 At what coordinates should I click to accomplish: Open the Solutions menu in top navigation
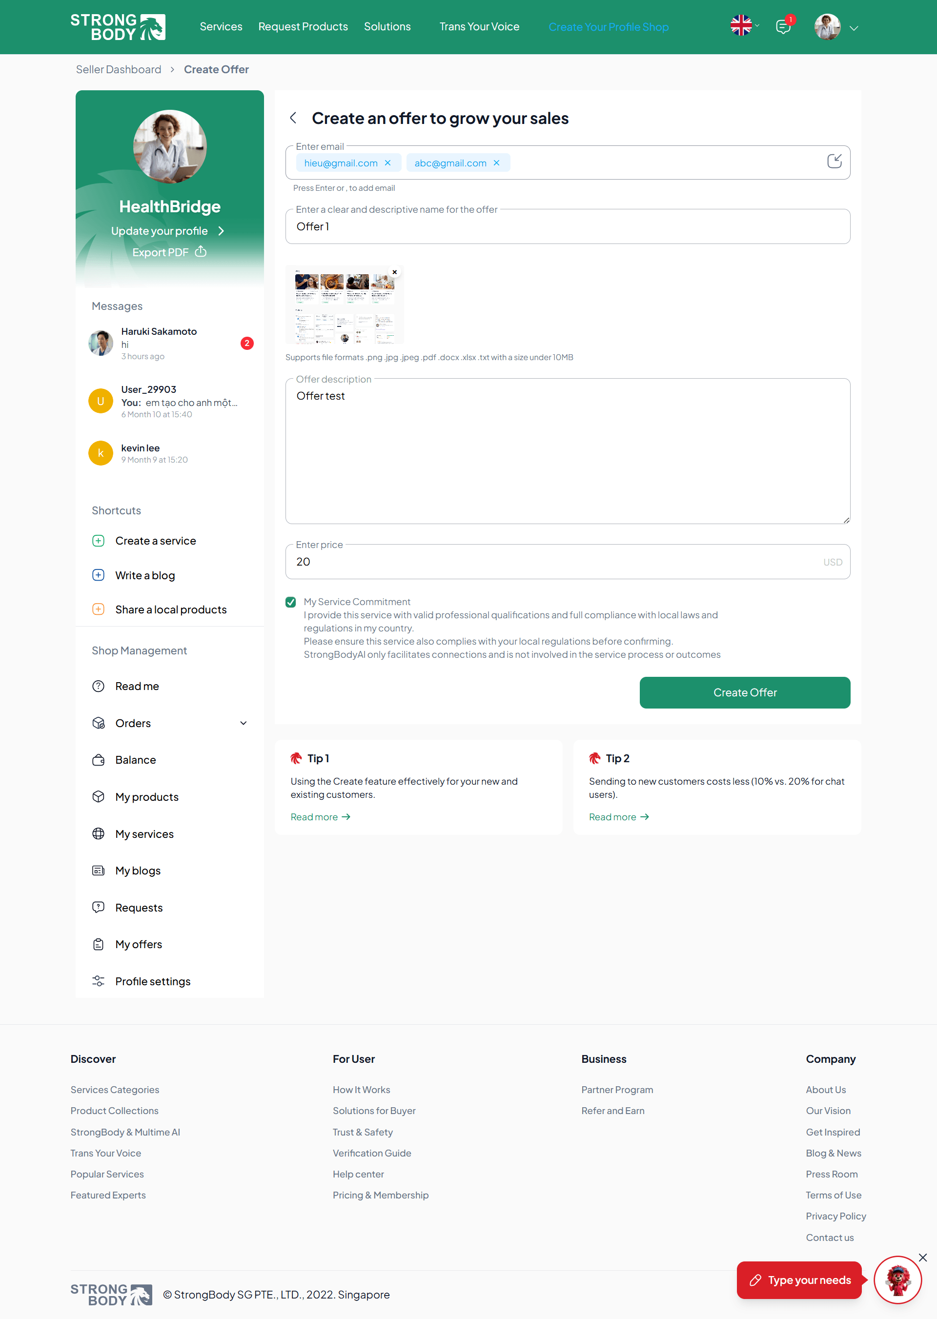coord(387,26)
